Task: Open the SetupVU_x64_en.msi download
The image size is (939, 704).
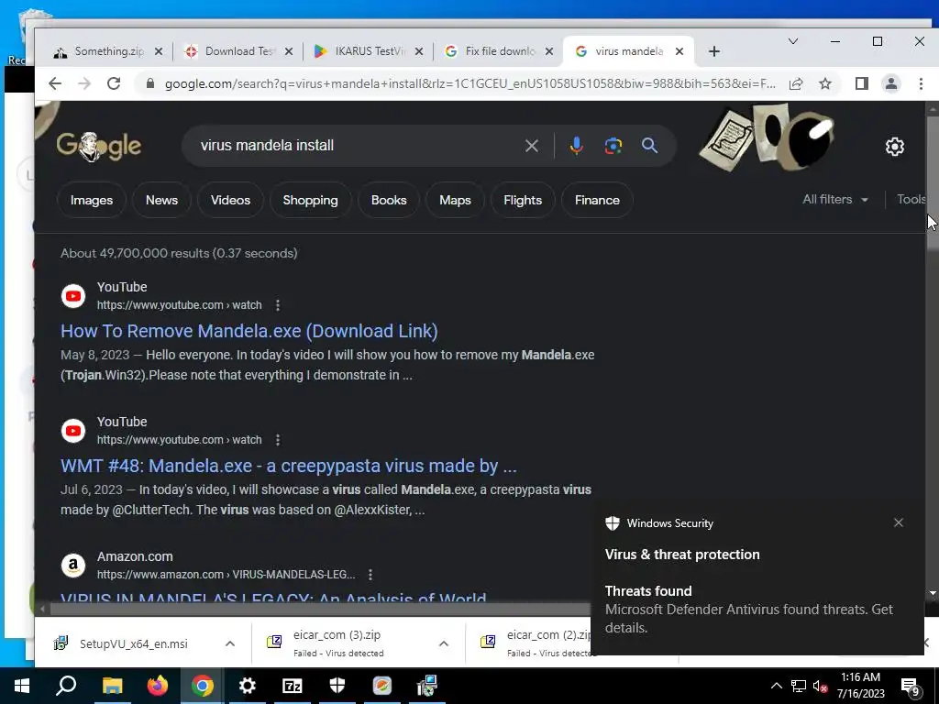Action: point(133,644)
